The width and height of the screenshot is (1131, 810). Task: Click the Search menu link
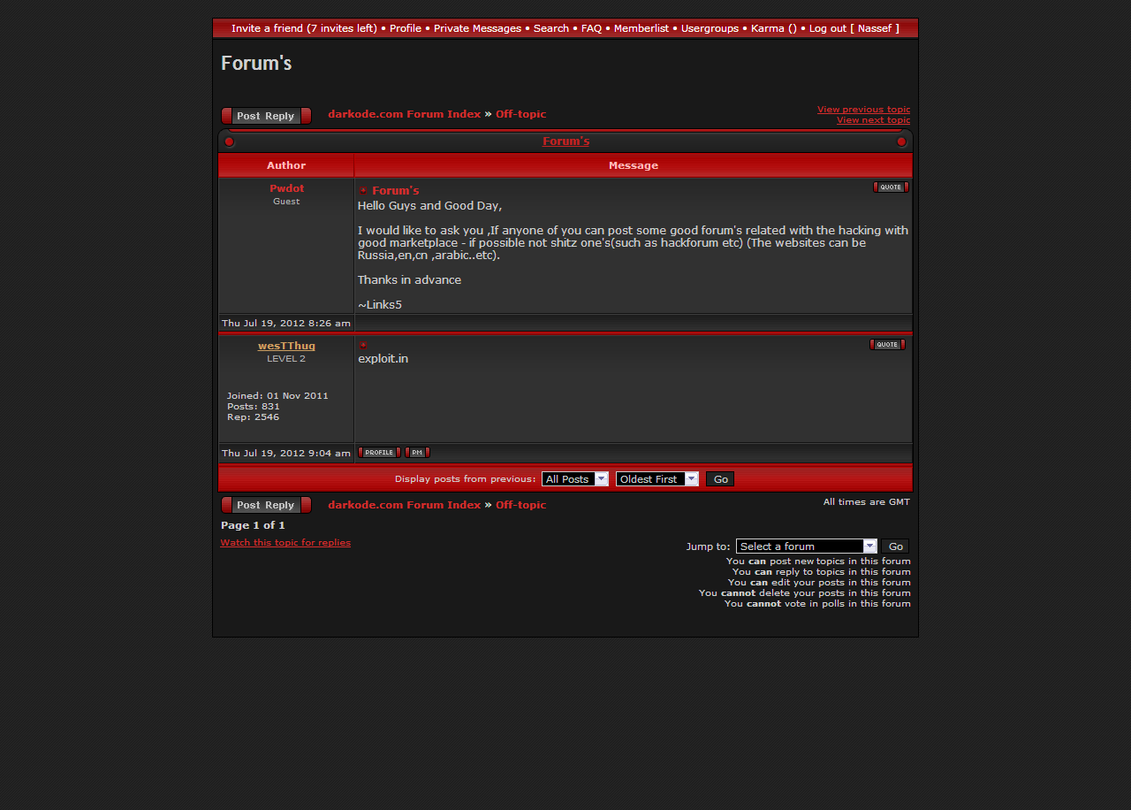coord(550,28)
